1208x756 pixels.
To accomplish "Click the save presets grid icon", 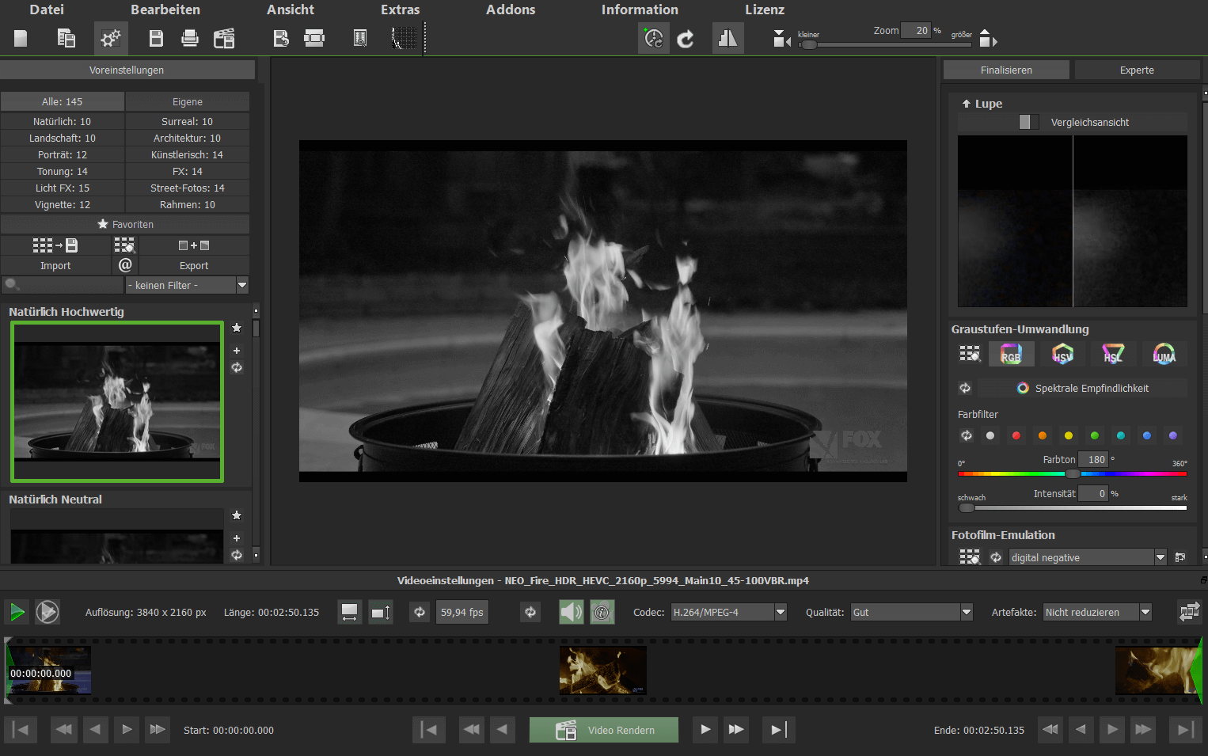I will click(55, 245).
